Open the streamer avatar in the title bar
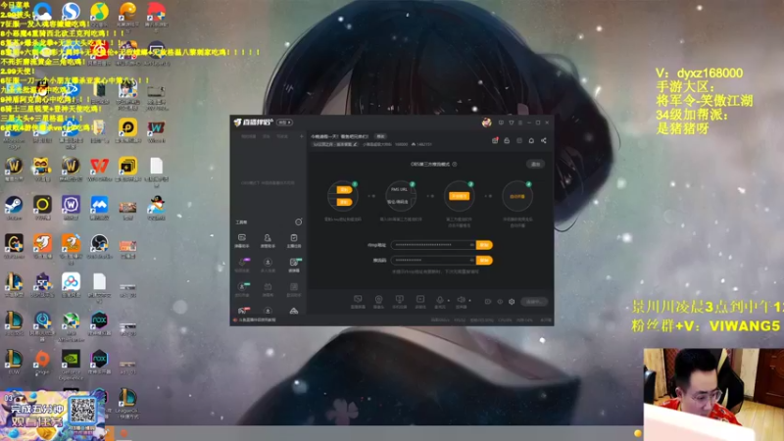This screenshot has width=784, height=441. (486, 122)
